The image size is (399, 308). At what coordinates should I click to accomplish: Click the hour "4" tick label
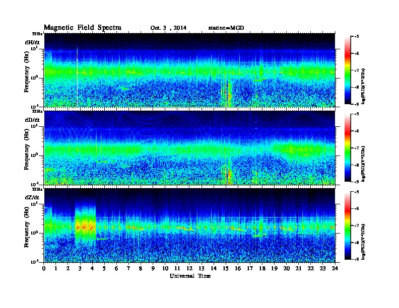click(x=92, y=269)
